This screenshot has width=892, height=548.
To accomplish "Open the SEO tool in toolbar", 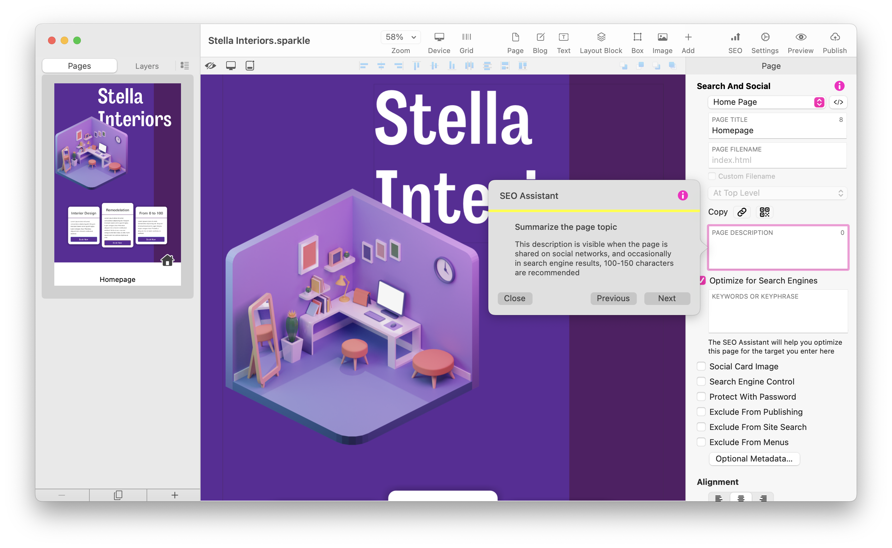I will pyautogui.click(x=735, y=37).
